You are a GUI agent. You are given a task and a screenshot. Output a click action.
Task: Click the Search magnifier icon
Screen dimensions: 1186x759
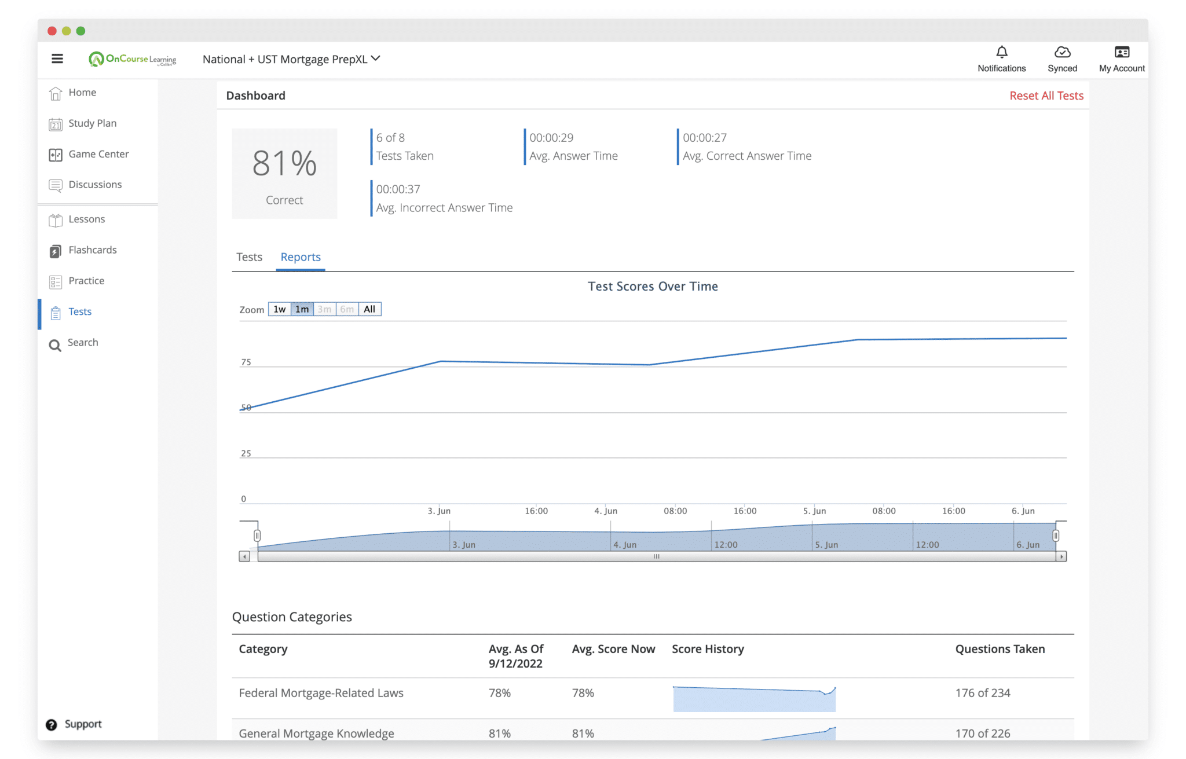tap(55, 346)
